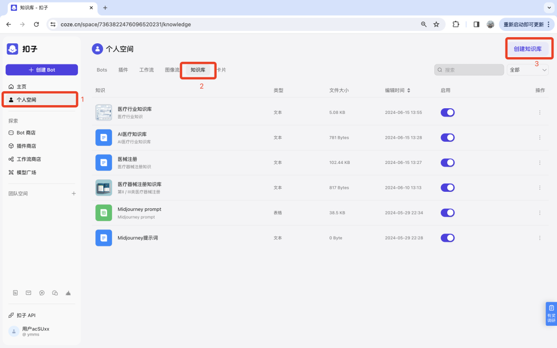
Task: Click the browser back arrow
Action: click(x=9, y=25)
